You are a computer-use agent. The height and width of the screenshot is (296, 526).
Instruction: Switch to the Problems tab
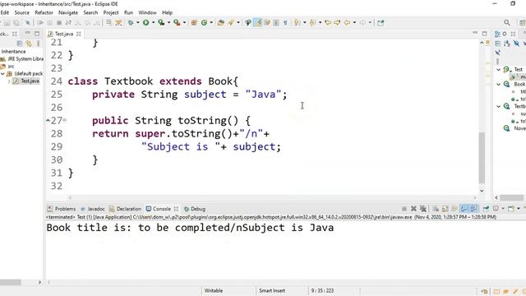tap(62, 209)
